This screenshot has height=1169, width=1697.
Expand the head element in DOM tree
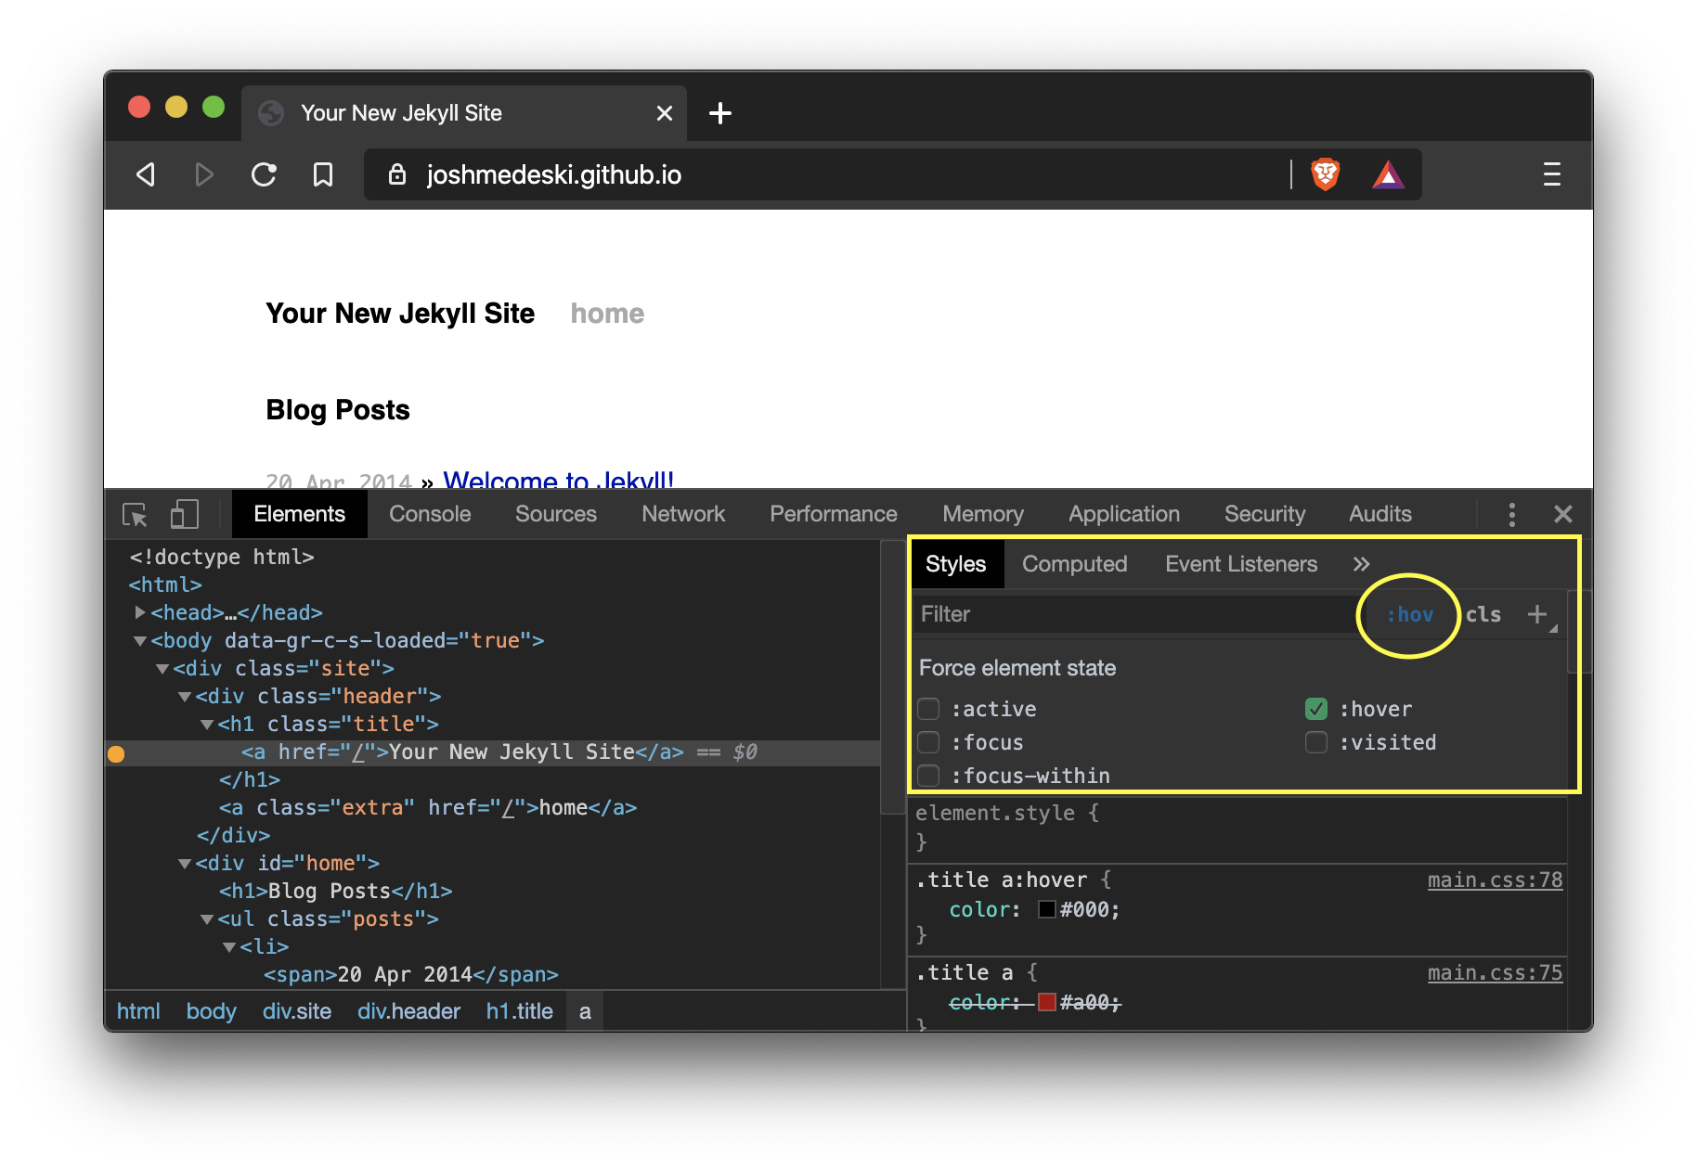pos(140,612)
